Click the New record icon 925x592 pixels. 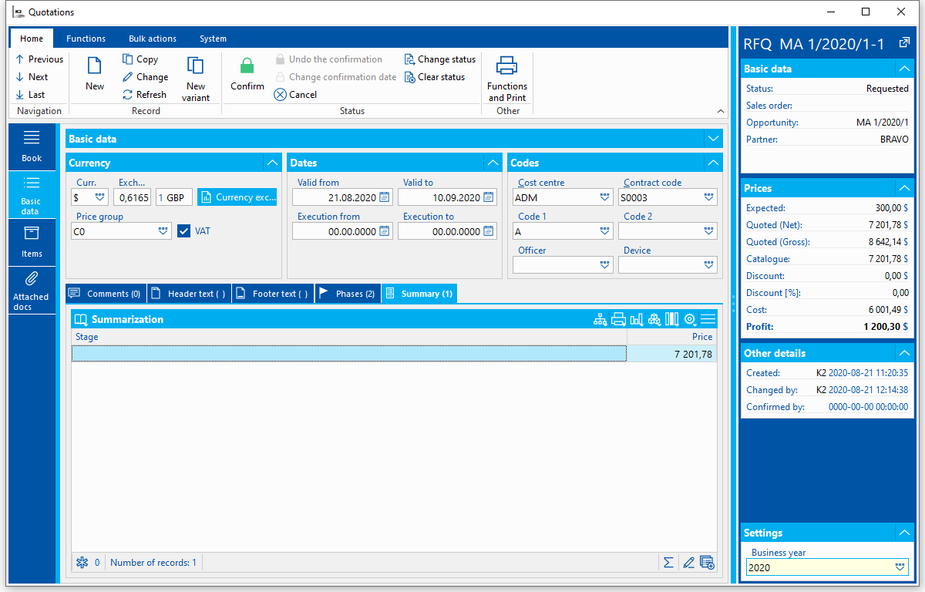pyautogui.click(x=94, y=66)
